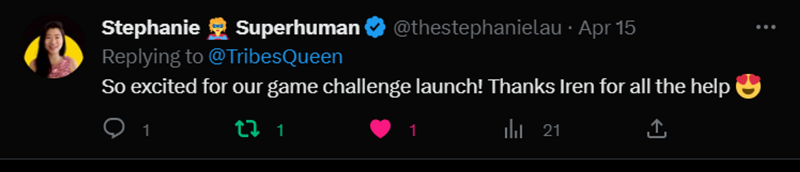Image resolution: width=800 pixels, height=172 pixels.
Task: Open the @thestephanielau handle link
Action: pos(478,28)
